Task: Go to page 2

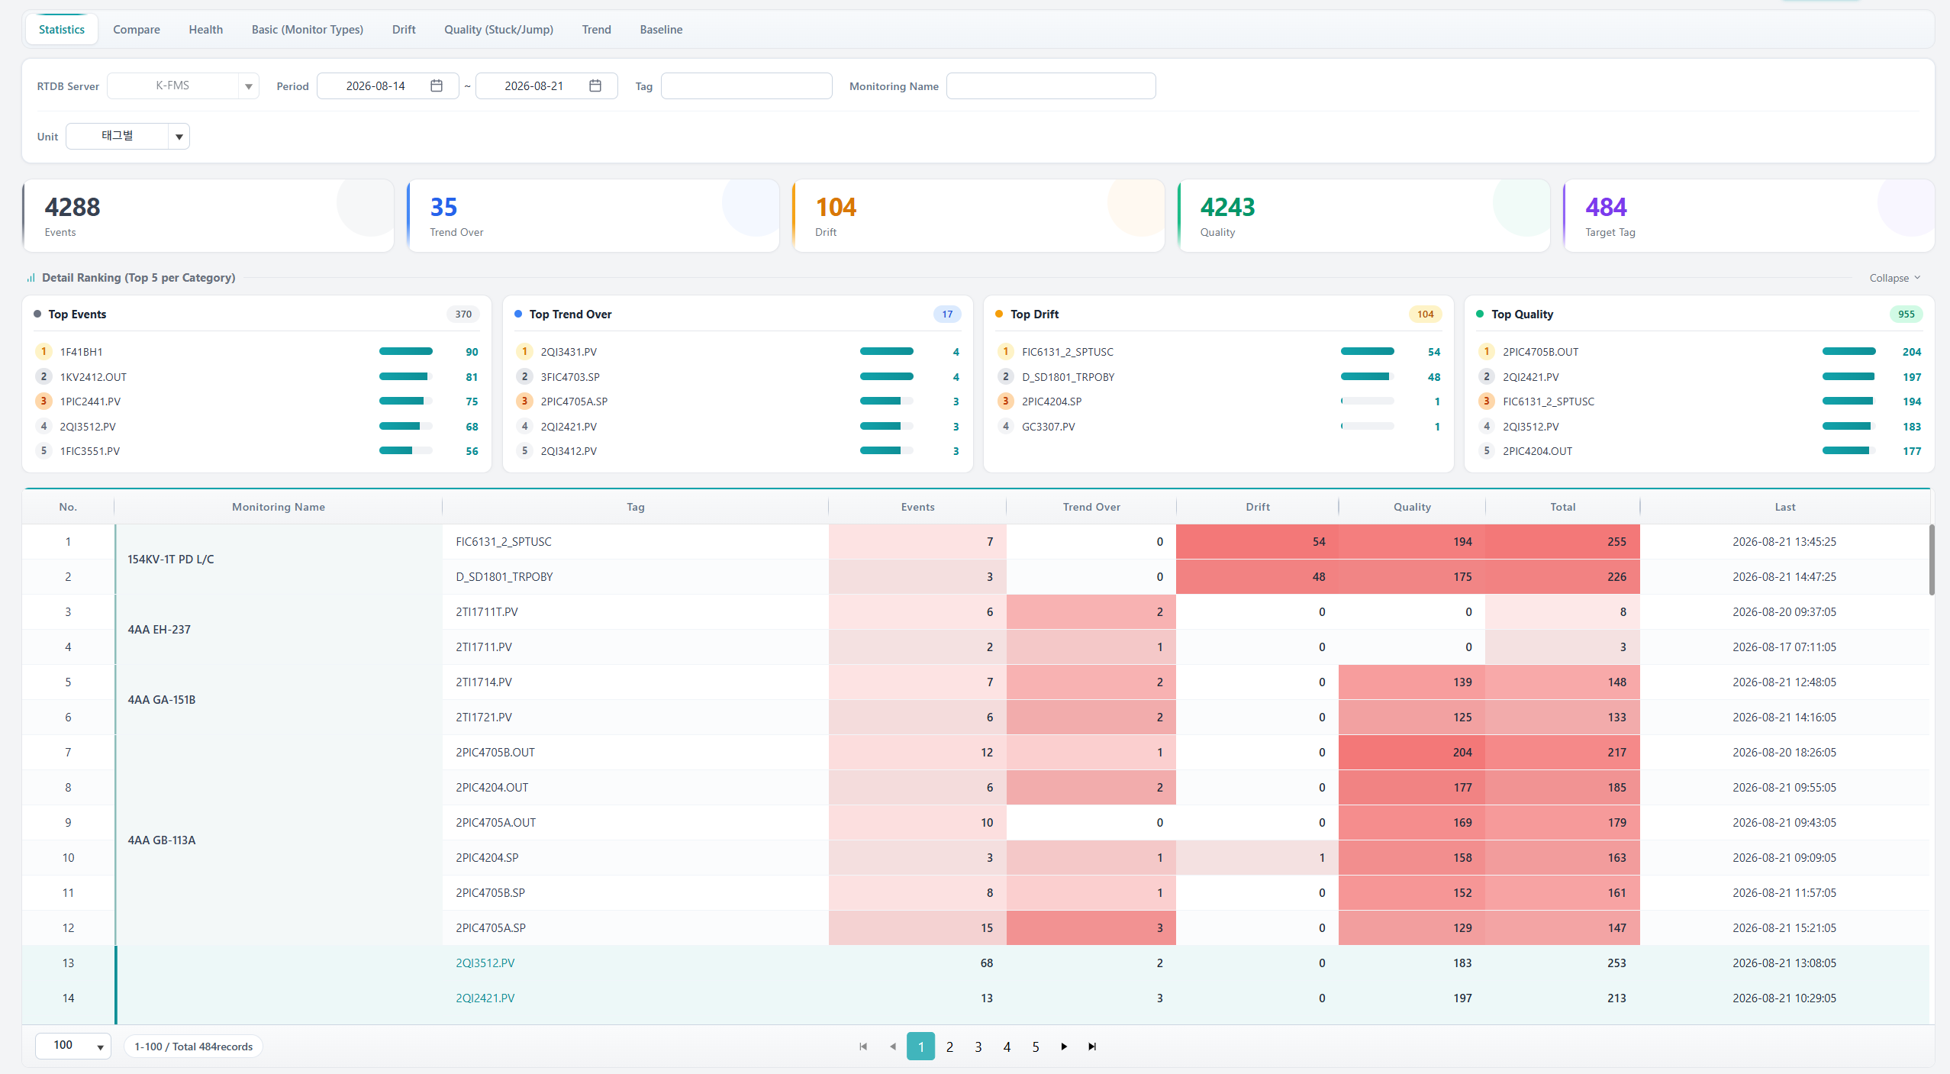Action: pyautogui.click(x=949, y=1047)
